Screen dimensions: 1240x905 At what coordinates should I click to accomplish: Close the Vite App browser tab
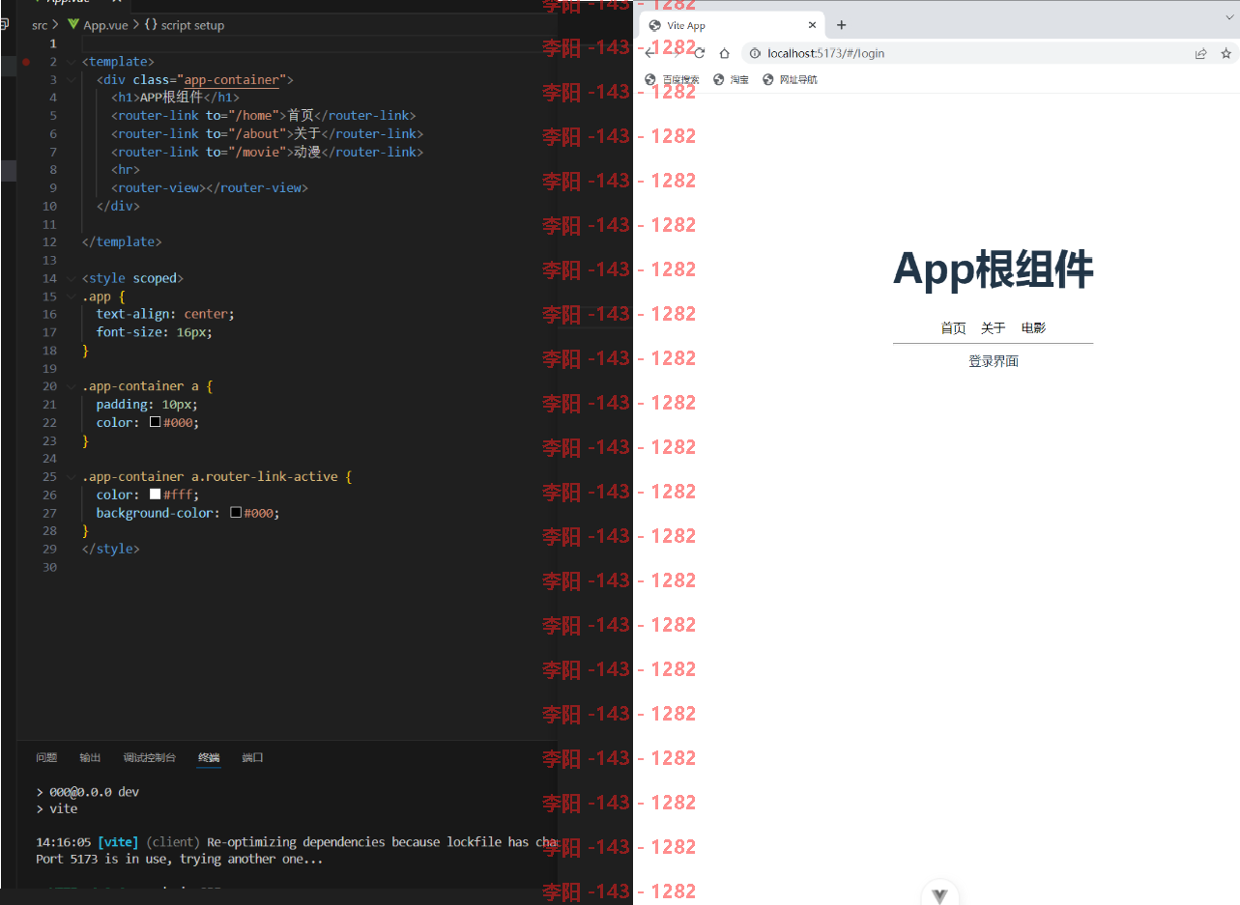[x=812, y=25]
